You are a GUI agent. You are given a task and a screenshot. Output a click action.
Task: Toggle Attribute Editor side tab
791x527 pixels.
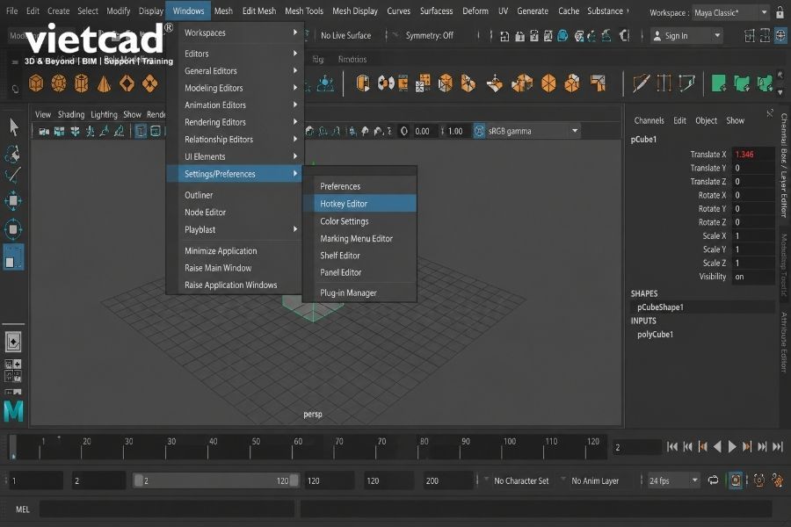(x=783, y=342)
